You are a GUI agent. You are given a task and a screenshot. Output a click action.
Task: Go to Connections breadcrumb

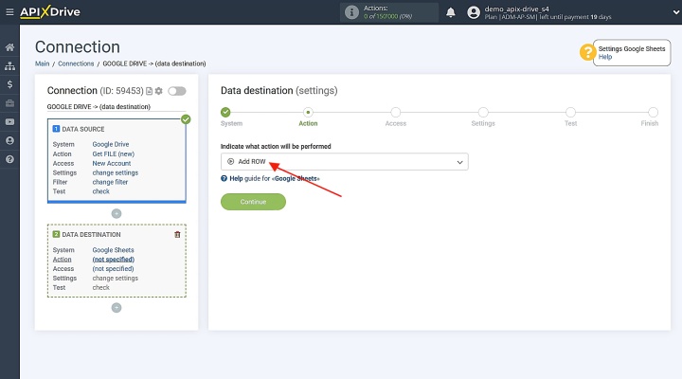(x=76, y=63)
